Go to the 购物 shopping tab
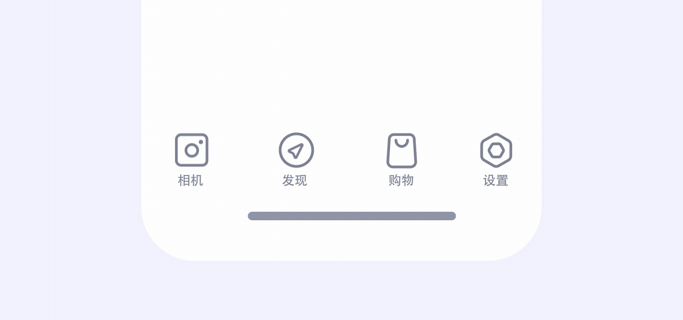 point(401,160)
